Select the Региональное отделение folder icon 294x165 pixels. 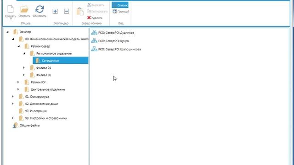(32, 54)
